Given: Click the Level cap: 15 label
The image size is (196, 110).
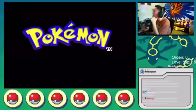Looking at the screenshot, I should (184, 62).
